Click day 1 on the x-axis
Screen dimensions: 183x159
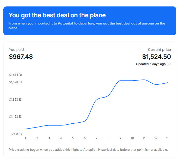pyautogui.click(x=25, y=138)
